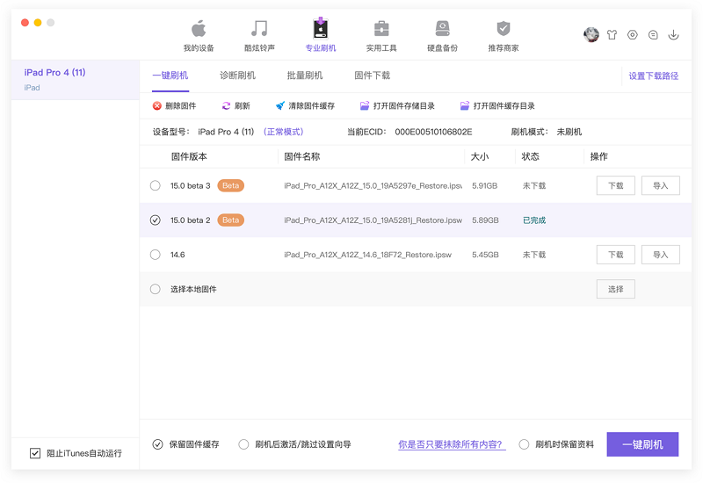Open the 我的设备 device section
This screenshot has height=483, width=703.
coord(199,35)
